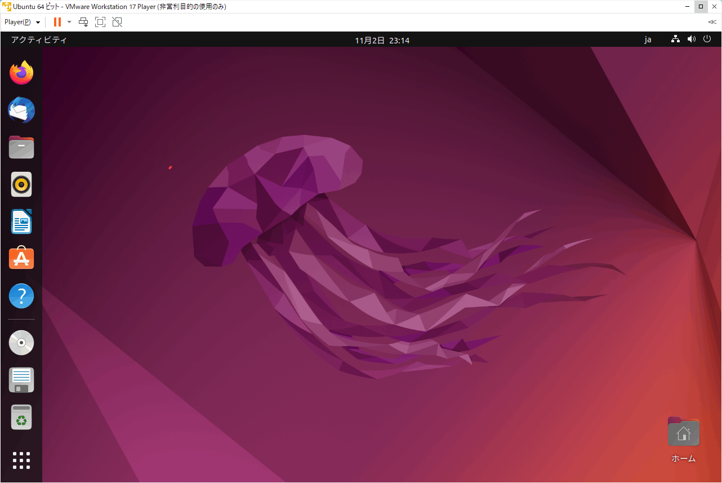722x483 pixels.
Task: Pause the virtual machine in VMware toolbar
Action: [57, 22]
